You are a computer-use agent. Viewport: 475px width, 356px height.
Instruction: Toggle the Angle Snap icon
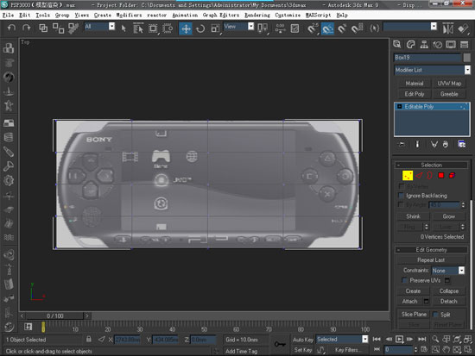pyautogui.click(x=327, y=28)
